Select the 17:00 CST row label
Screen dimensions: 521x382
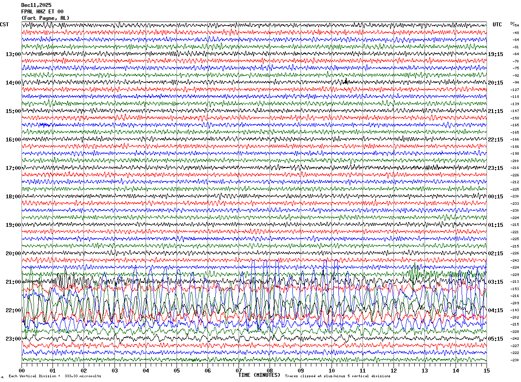(x=13, y=168)
